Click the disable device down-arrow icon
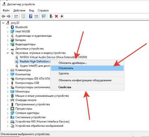This screenshot has width=149, height=137. pos(62,16)
